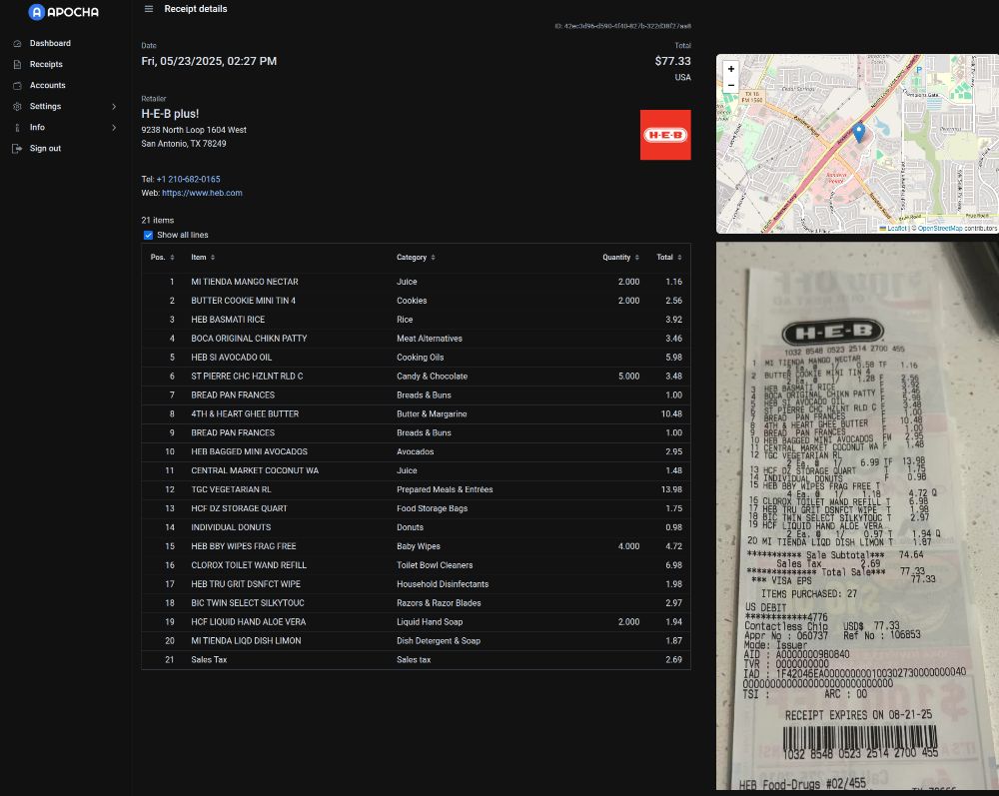Image resolution: width=999 pixels, height=796 pixels.
Task: Click the Apocha logo
Action: (x=64, y=11)
